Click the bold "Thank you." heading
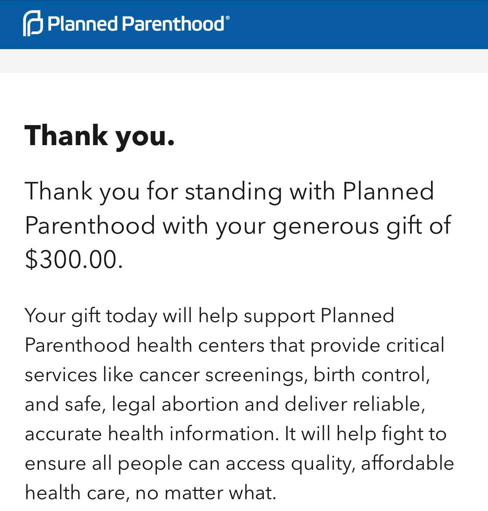 coord(99,135)
